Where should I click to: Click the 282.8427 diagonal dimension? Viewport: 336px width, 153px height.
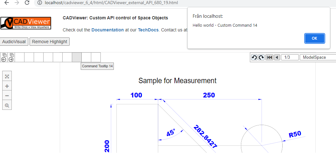[x=205, y=137]
